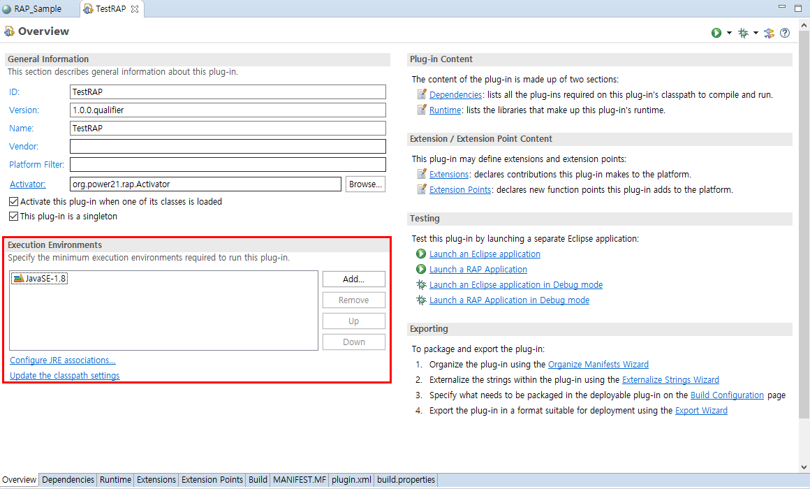Click the Extensions section icon
810x489 pixels.
[420, 174]
